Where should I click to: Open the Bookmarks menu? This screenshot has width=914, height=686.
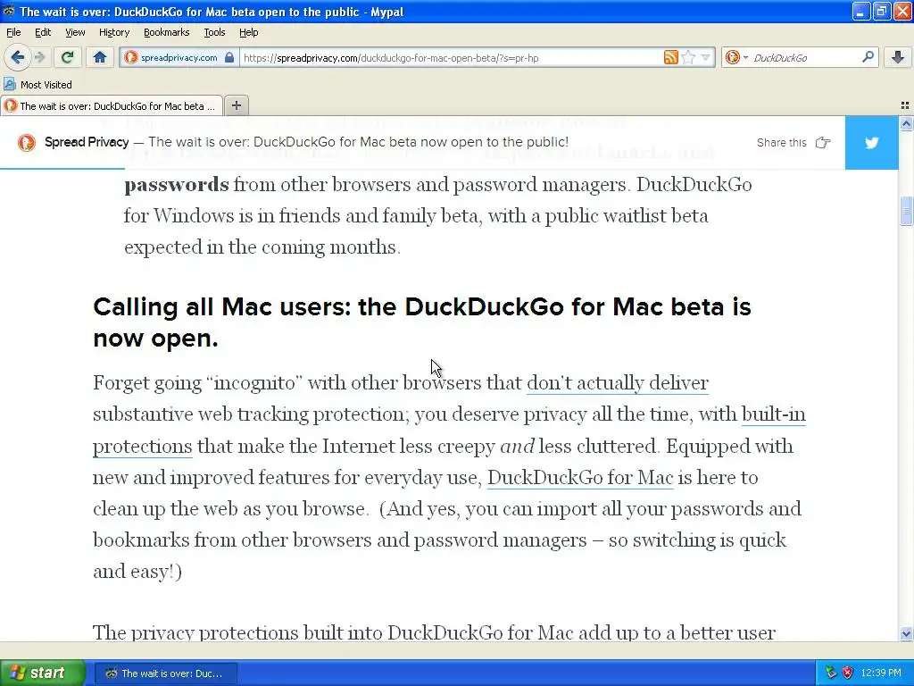(166, 32)
